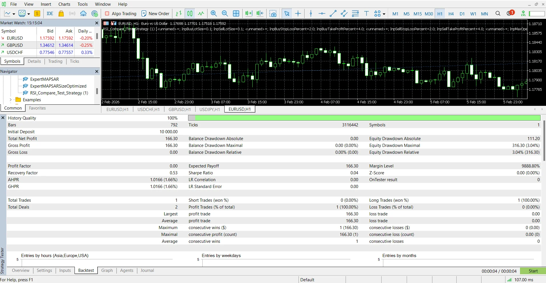This screenshot has width=546, height=283.
Task: Tile chart windows with grid icon
Action: pos(236,13)
